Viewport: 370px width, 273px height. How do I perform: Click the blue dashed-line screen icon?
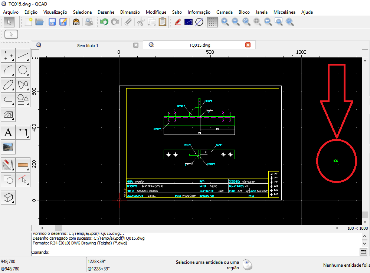click(188, 22)
